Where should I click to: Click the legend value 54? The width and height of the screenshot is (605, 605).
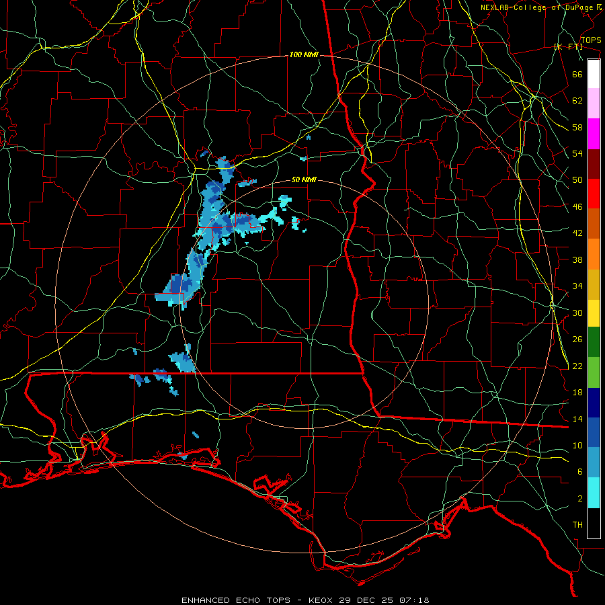[x=577, y=153]
